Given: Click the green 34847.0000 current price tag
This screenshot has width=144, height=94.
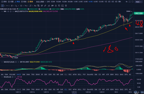Looking at the screenshot, I should tap(139, 13).
